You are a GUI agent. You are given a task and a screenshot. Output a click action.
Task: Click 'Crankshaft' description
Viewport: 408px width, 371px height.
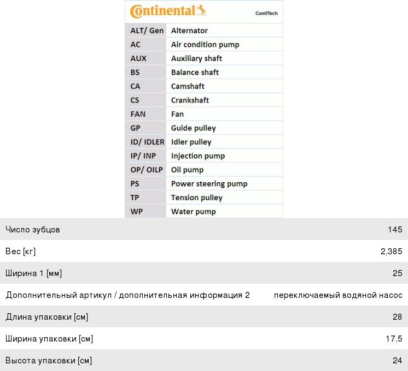190,100
